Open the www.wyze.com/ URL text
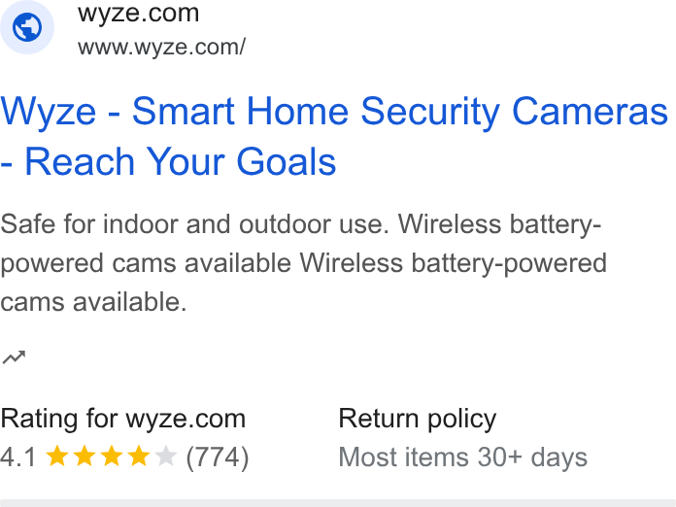Screen dimensions: 676x507 pyautogui.click(x=161, y=47)
